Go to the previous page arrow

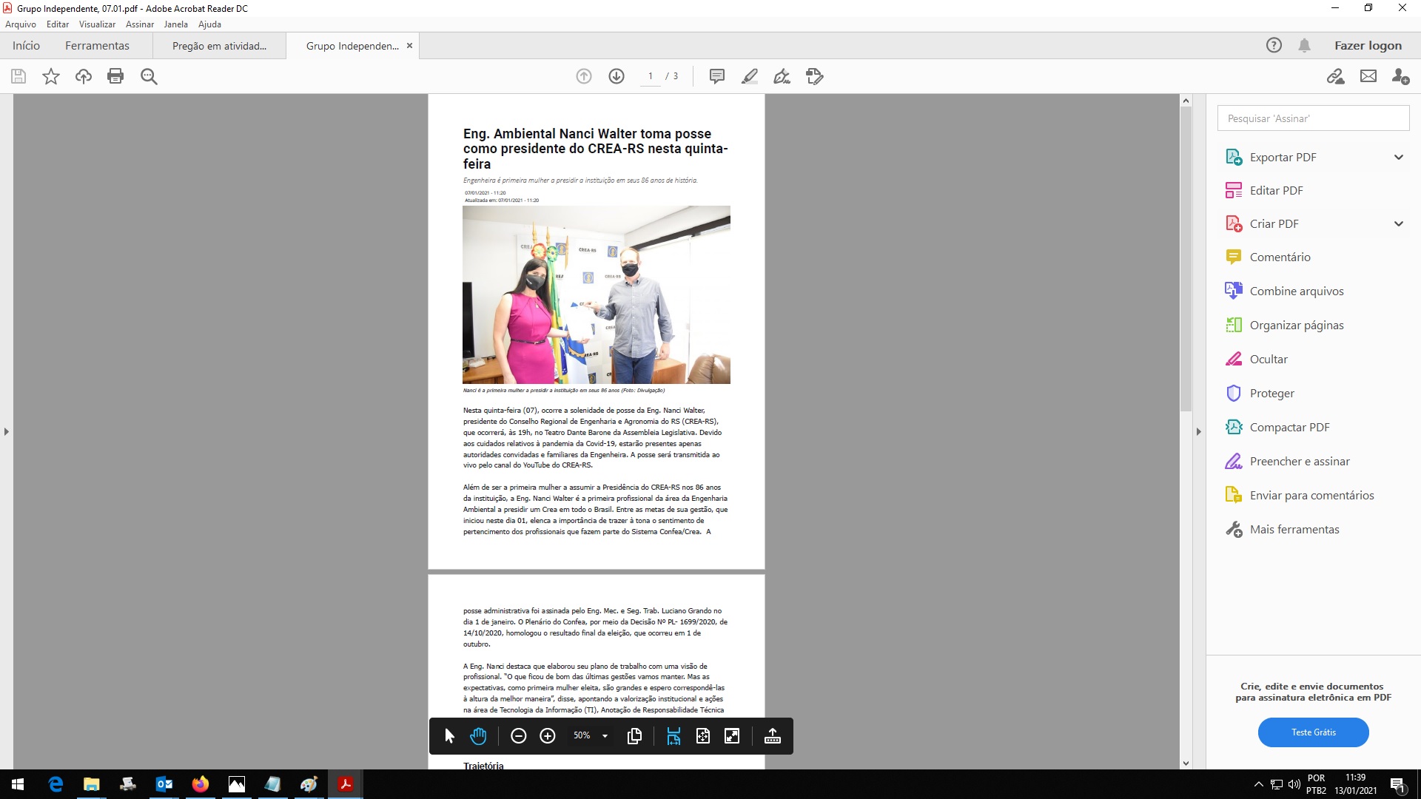pos(584,76)
